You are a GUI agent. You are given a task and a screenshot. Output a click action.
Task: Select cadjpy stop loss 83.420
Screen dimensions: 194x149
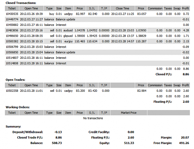pos(92,91)
